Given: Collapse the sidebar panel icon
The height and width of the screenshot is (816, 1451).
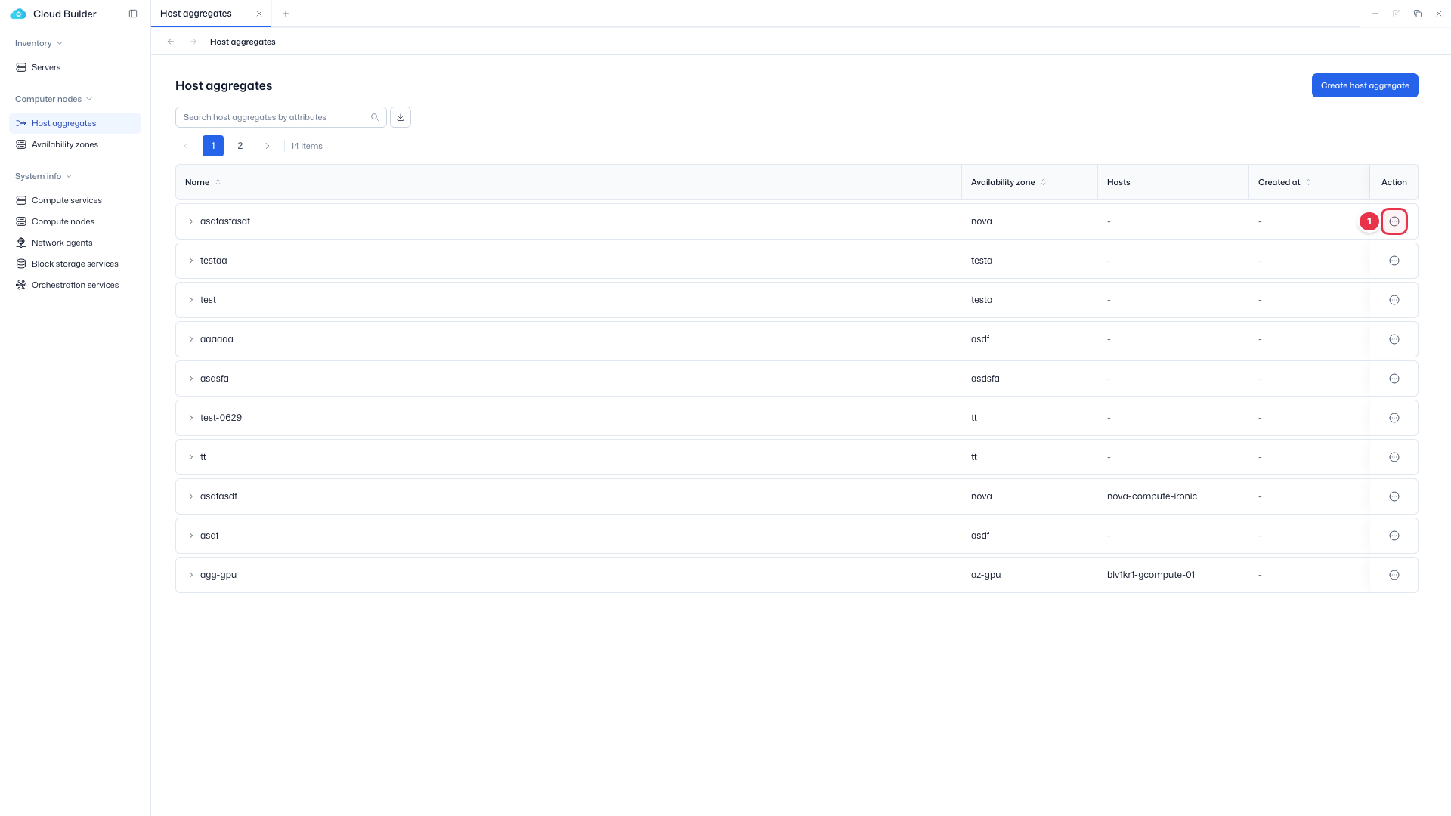Looking at the screenshot, I should coord(133,14).
